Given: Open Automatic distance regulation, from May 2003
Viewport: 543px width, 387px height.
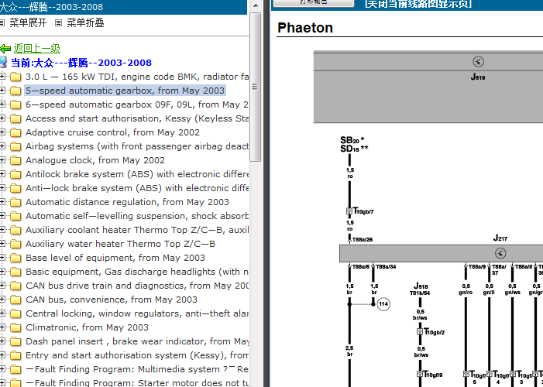Looking at the screenshot, I should click(x=127, y=202).
